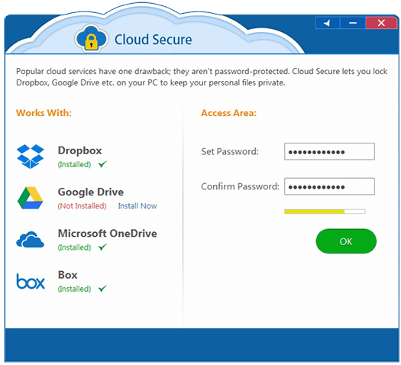Confirm the password with the OK button
The width and height of the screenshot is (401, 365).
(346, 241)
